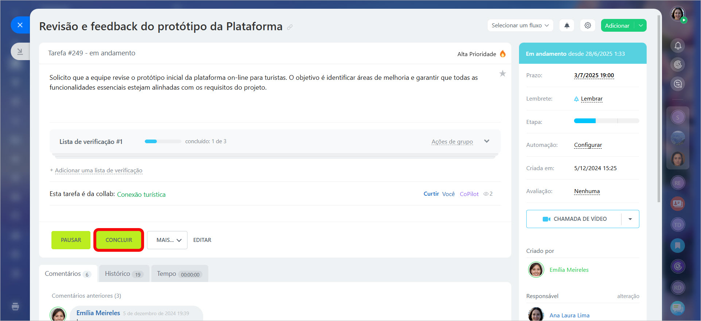Open sidebar RD contact avatar
Screen dimensions: 701x321
coord(678,287)
